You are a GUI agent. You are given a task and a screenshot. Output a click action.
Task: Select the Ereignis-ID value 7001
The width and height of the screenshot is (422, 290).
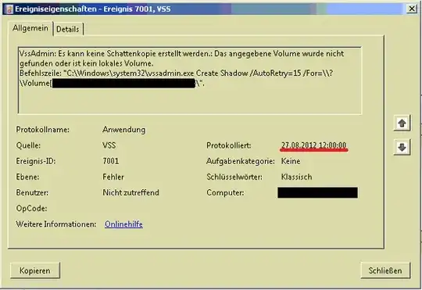coord(111,161)
